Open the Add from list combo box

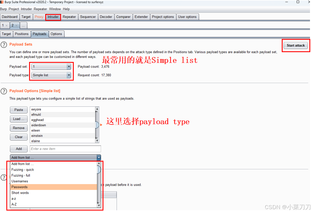click(55, 158)
